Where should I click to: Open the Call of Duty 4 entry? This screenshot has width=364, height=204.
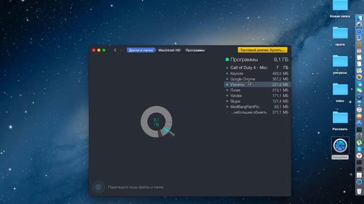[257, 67]
